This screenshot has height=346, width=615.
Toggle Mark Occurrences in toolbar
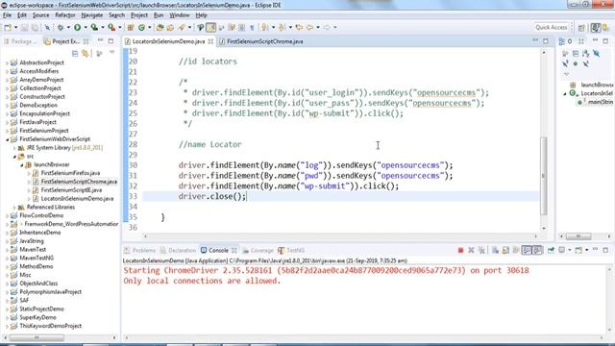211,28
